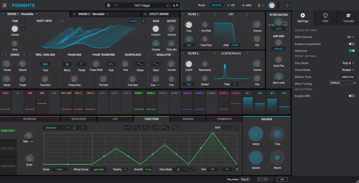Click the PLAY view button
359x183 pixels.
tap(202, 5)
